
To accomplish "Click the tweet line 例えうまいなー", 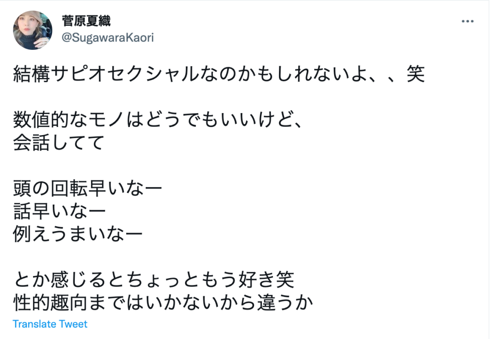I will coord(78,234).
